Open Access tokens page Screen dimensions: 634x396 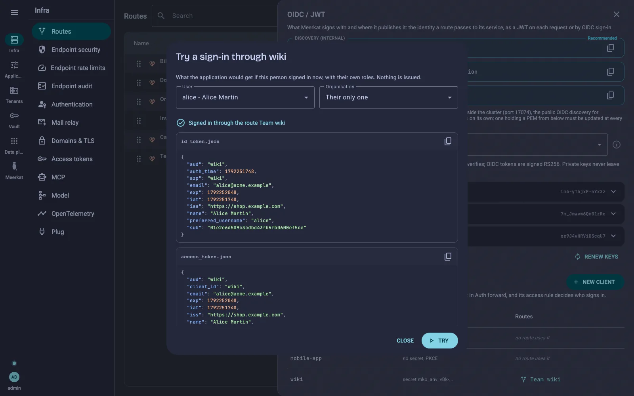[x=71, y=159]
